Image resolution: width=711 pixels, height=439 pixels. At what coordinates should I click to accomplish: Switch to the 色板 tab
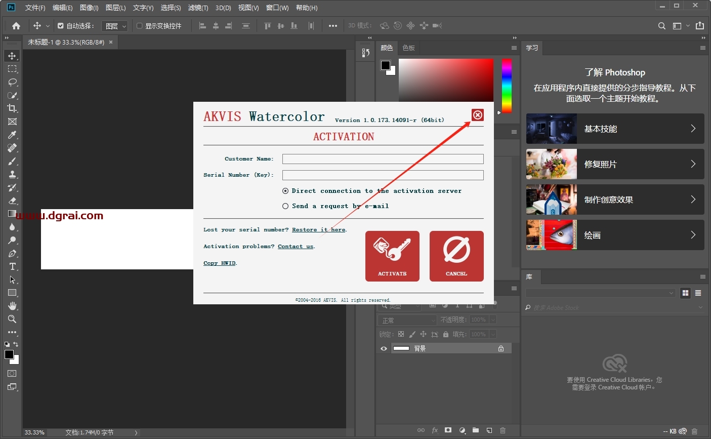(x=409, y=48)
